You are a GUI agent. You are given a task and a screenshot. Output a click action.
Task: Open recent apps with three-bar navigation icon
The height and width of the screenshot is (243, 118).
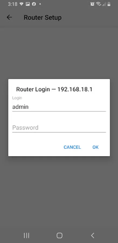(26, 235)
